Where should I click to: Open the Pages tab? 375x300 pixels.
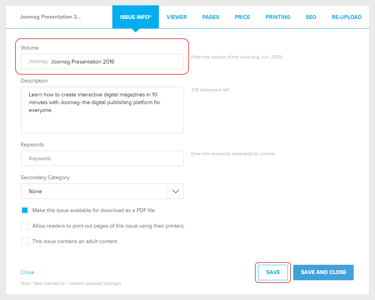tap(210, 17)
